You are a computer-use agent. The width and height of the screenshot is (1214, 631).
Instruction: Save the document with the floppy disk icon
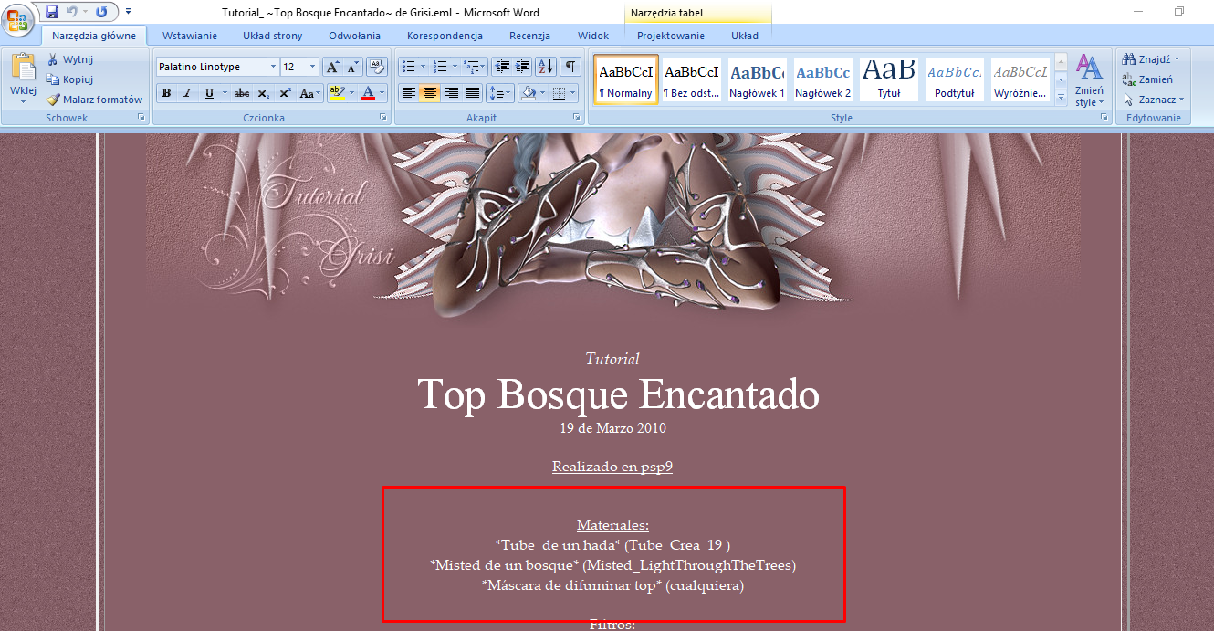(x=52, y=12)
